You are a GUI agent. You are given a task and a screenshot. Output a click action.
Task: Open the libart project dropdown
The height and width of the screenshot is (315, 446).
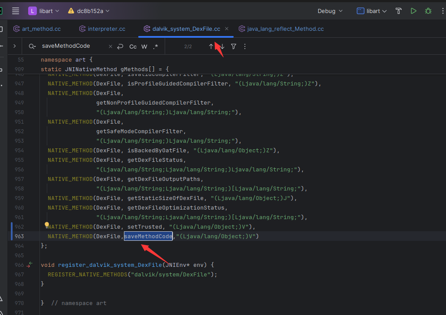45,11
